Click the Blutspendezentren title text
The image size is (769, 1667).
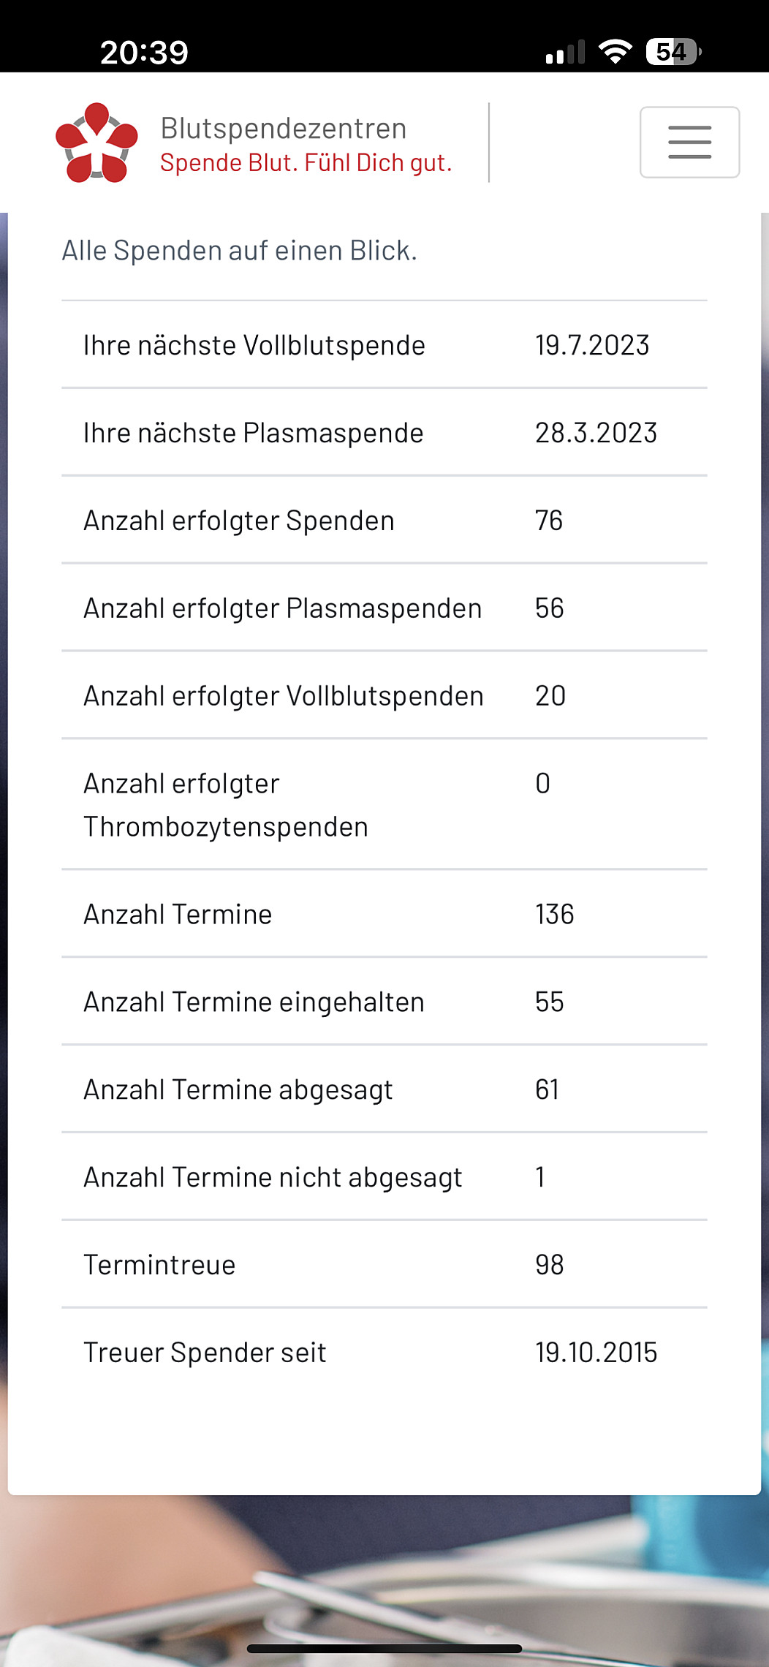[x=284, y=129]
